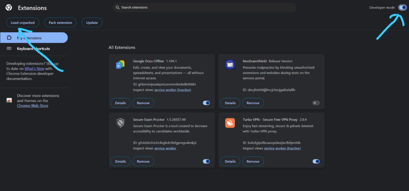Click the Secure Exam Proctor ID text
Screen dimensions: 409x191
(x=165, y=143)
